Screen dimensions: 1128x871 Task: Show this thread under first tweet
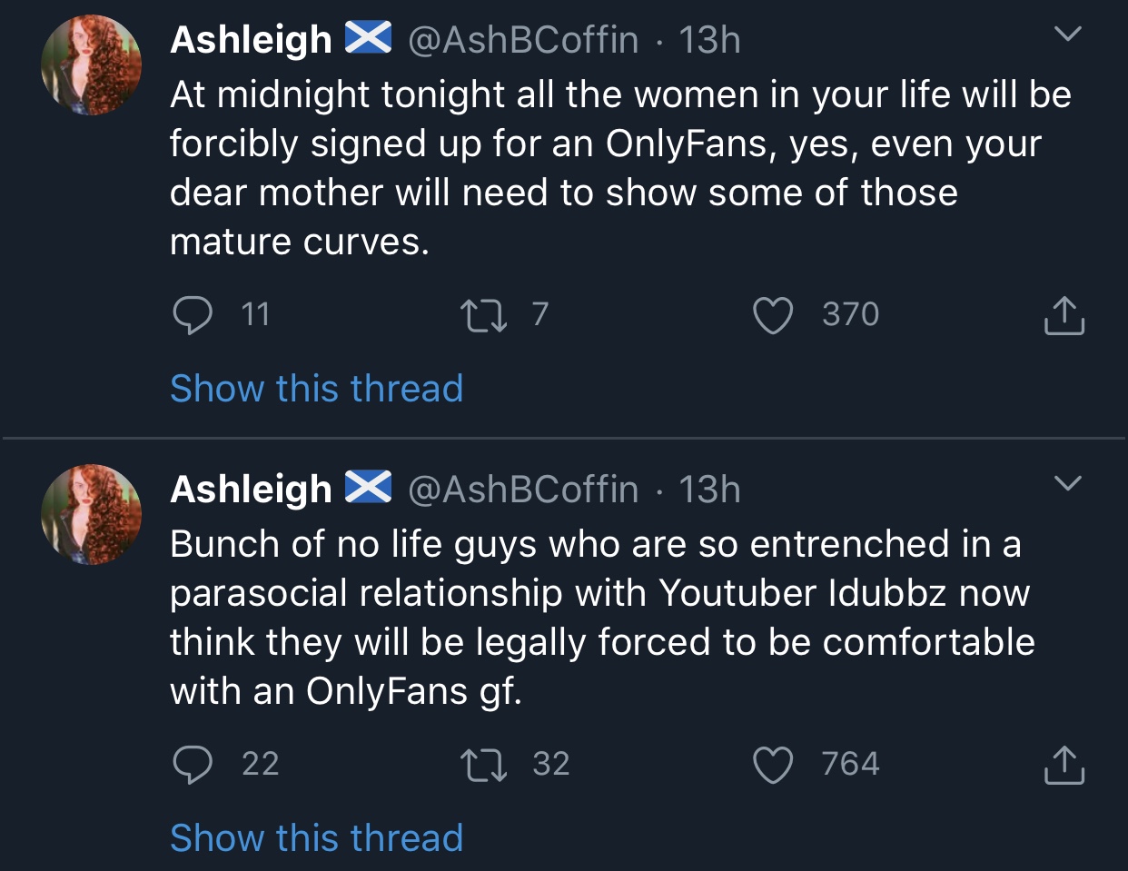pyautogui.click(x=317, y=389)
